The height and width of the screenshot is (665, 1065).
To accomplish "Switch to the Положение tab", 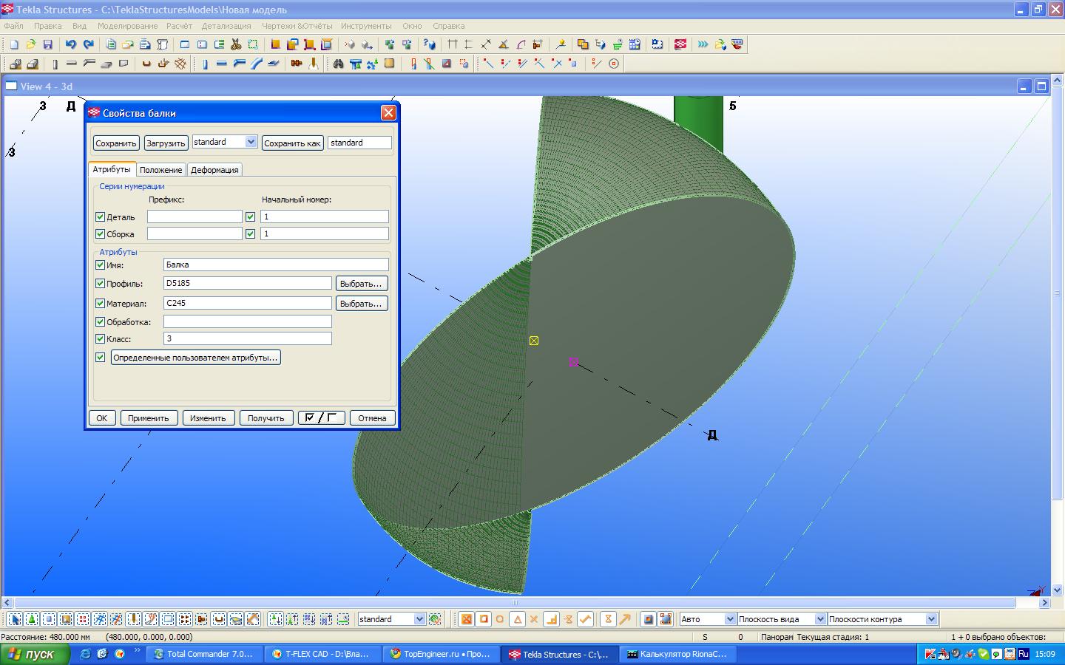I will tap(160, 170).
